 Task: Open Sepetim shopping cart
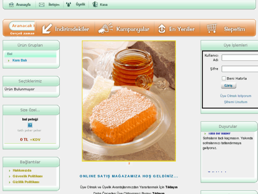pos(235,29)
